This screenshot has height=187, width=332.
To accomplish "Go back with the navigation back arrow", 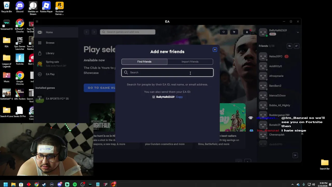I will coord(86,32).
